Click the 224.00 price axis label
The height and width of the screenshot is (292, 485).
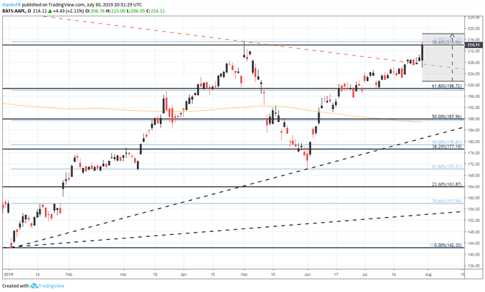[x=475, y=17]
